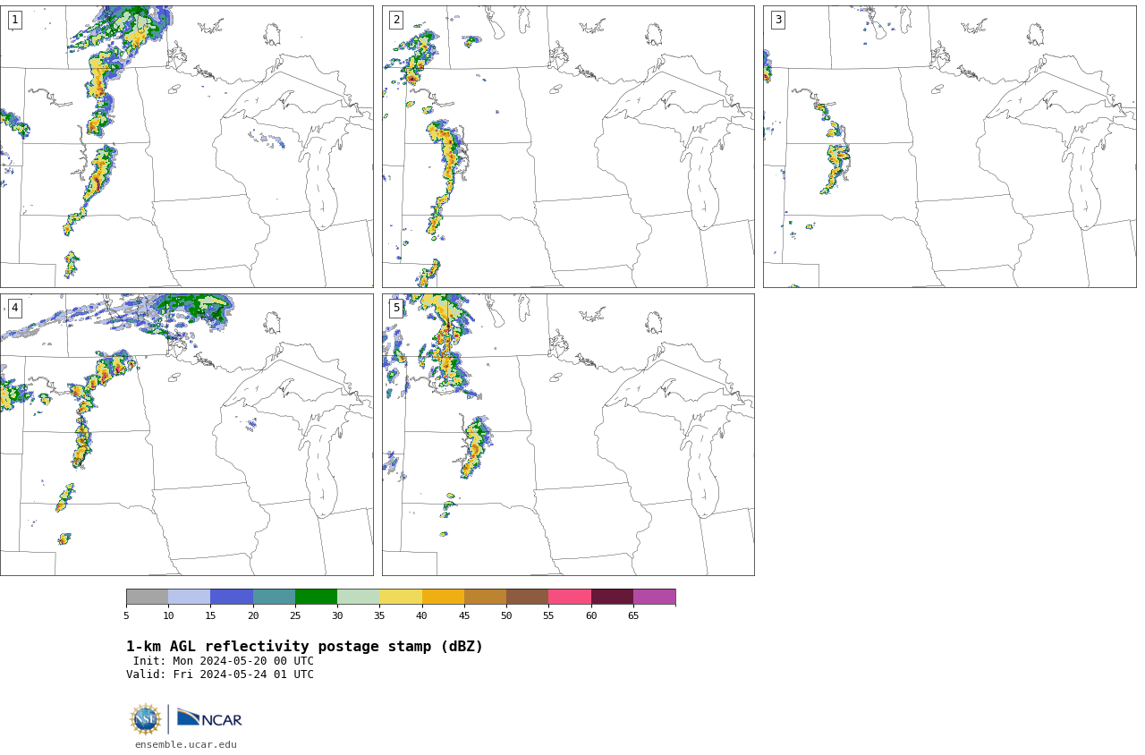This screenshot has width=1145, height=755.
Task: Click the colorbar tick label 5
Action: point(126,615)
